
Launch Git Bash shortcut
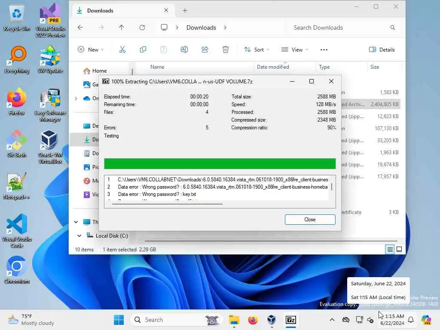click(17, 144)
